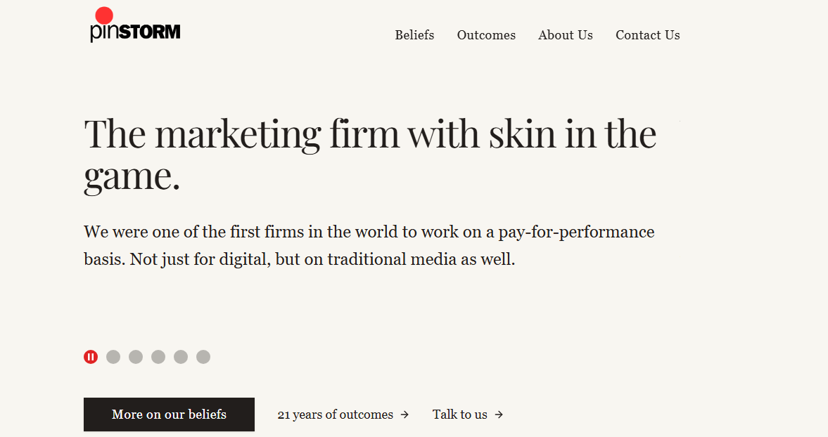Select the third slide indicator dot
This screenshot has height=437, width=828.
[136, 357]
